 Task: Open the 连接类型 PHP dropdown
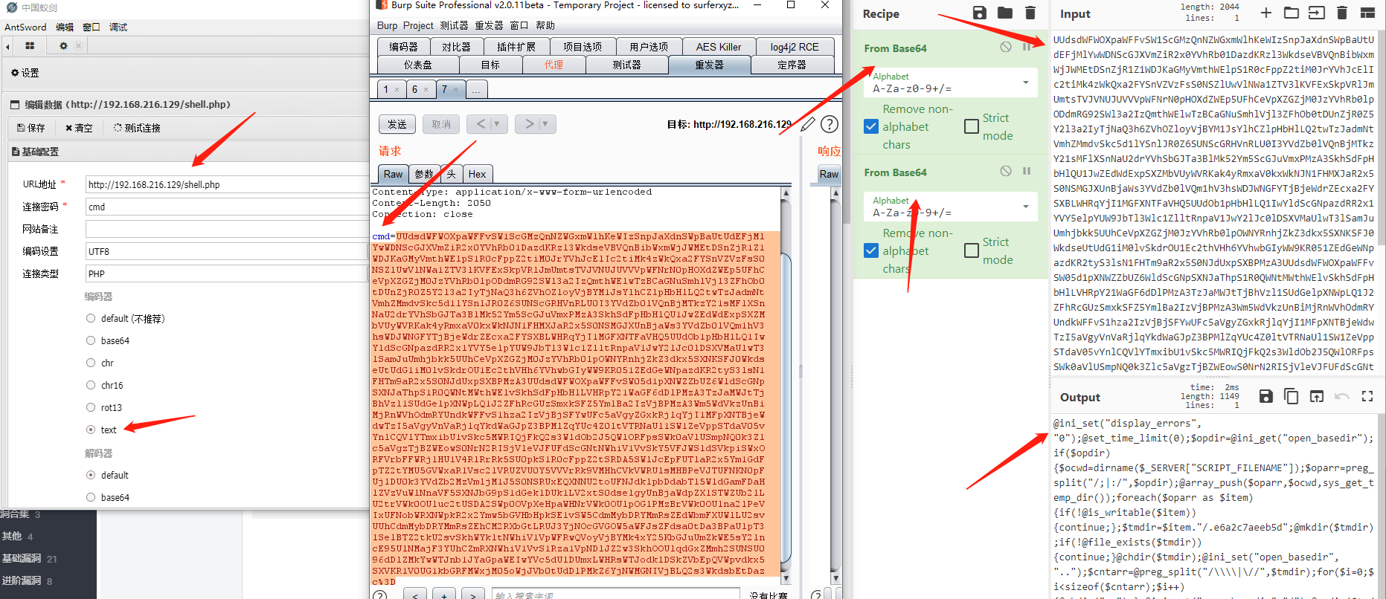[x=227, y=273]
